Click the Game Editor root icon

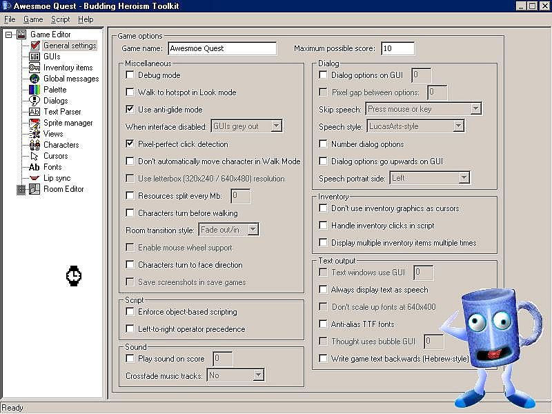click(x=21, y=34)
